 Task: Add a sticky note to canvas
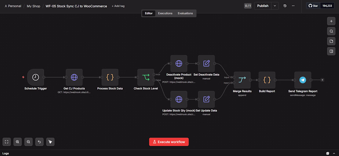tap(331, 41)
